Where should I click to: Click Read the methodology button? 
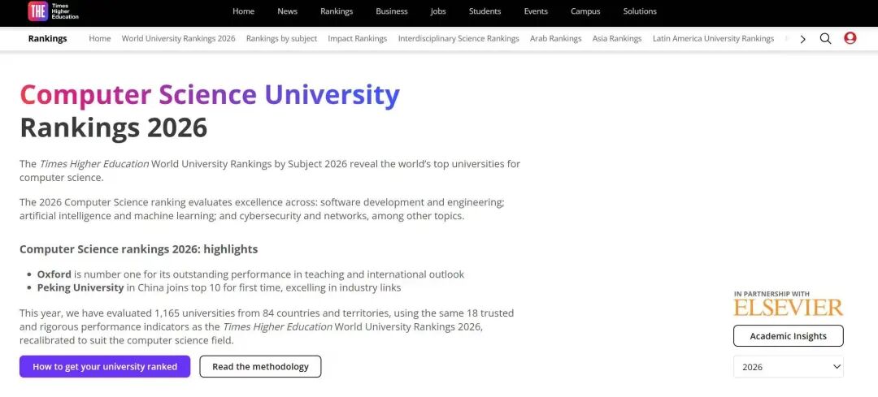point(260,367)
